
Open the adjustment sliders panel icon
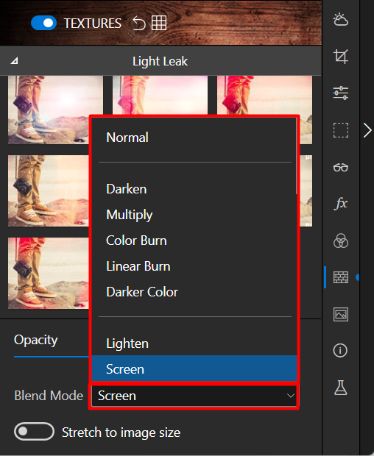[x=341, y=93]
